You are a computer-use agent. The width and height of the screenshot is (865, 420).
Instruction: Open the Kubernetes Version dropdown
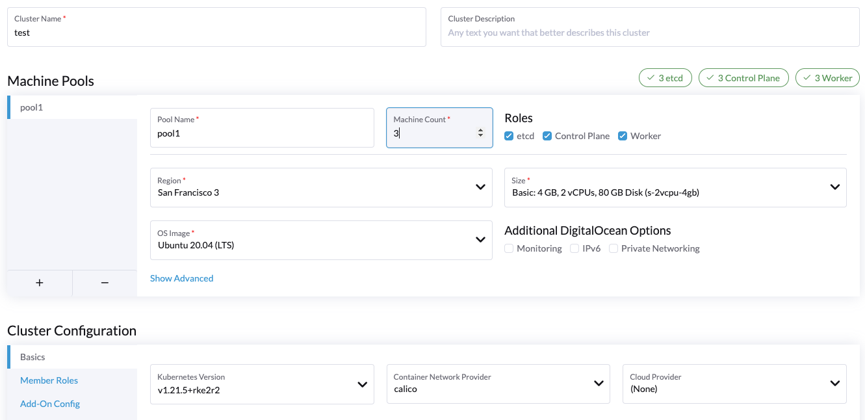pyautogui.click(x=262, y=384)
